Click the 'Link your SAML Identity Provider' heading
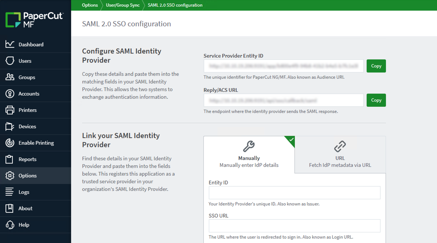Screen dimensions: 437x243 click(x=121, y=140)
